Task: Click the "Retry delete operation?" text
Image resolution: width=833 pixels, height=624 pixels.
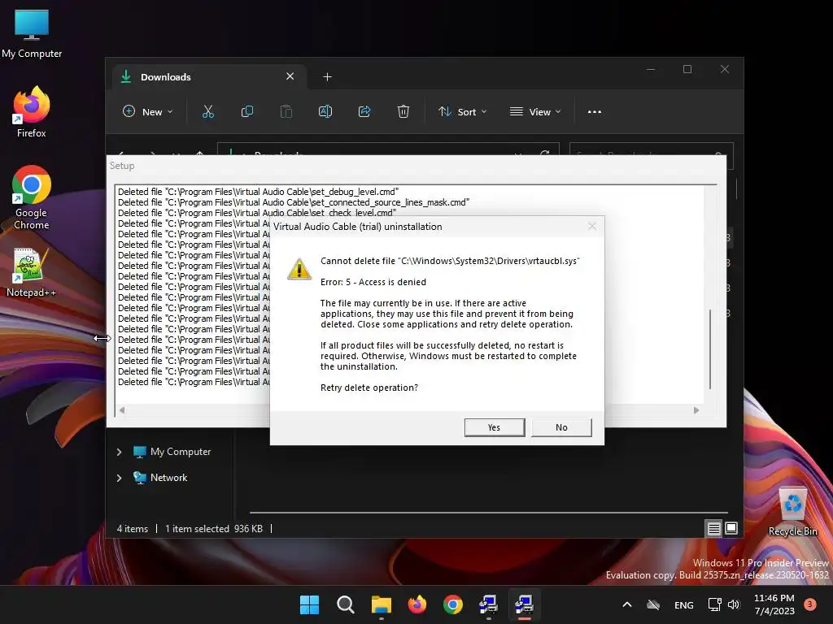Action: [x=369, y=388]
